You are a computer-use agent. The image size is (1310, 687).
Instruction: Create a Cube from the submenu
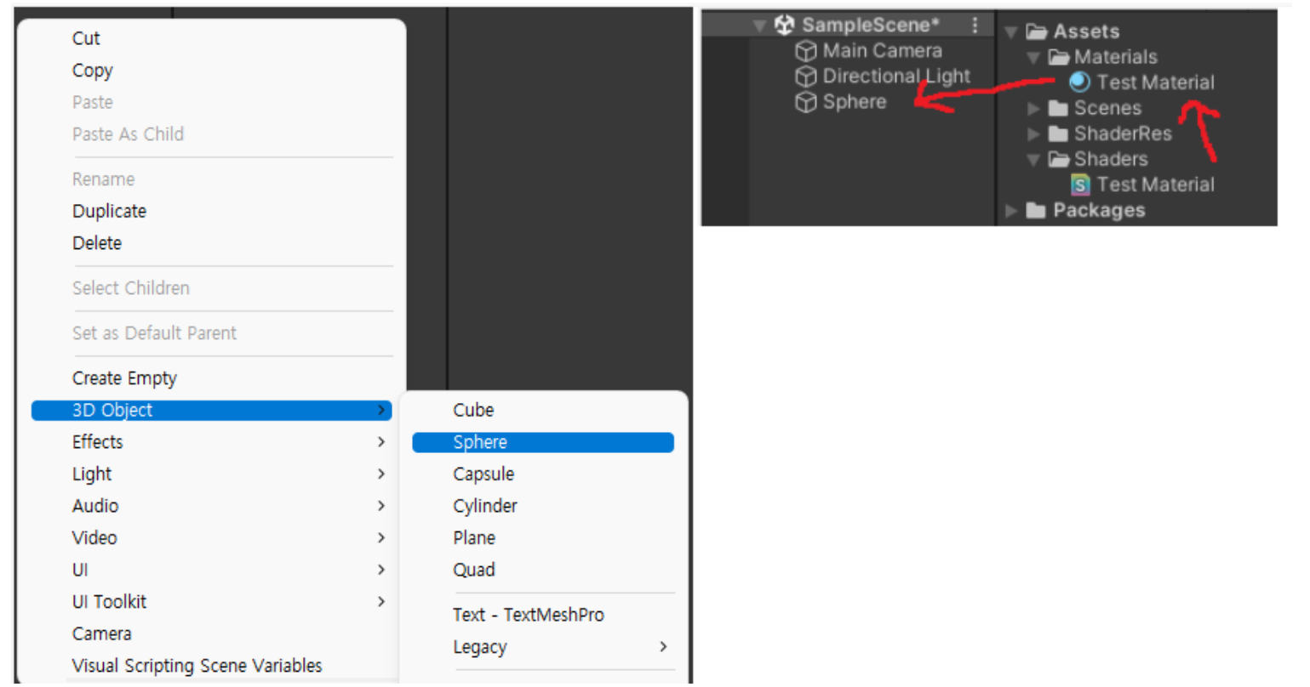coord(473,410)
